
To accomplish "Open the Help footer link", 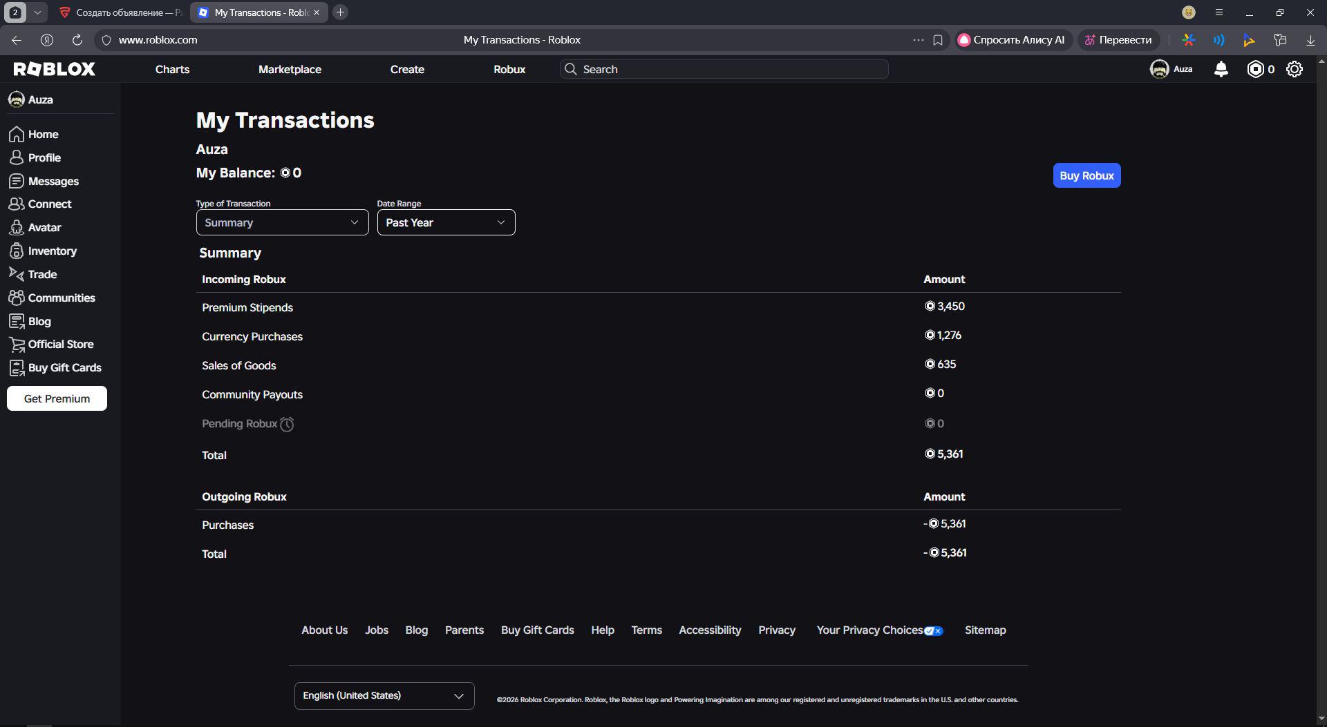I will (x=603, y=630).
